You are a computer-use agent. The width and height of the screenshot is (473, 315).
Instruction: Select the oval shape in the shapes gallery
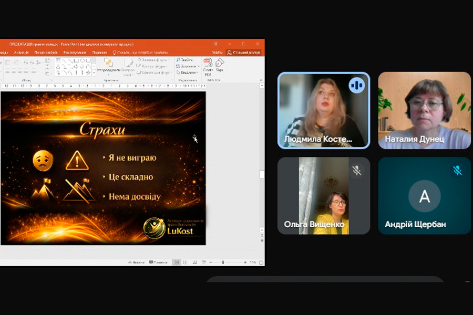(x=82, y=60)
